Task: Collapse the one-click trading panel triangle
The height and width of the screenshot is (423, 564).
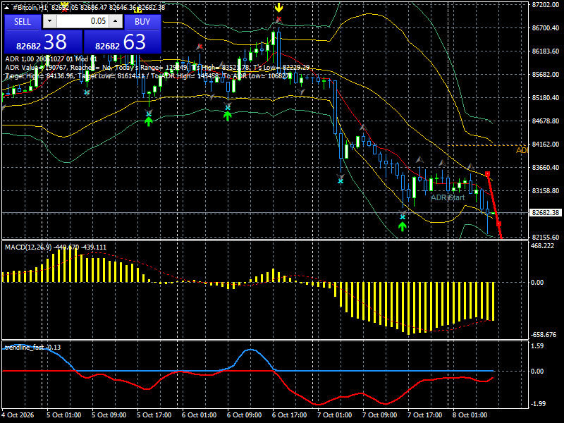Action: click(x=7, y=8)
